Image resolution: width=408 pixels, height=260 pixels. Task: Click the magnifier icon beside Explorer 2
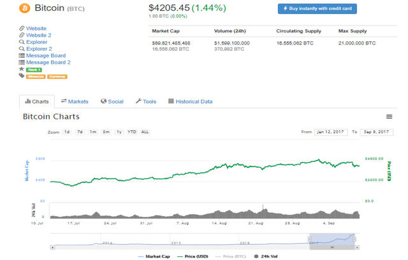click(x=22, y=48)
